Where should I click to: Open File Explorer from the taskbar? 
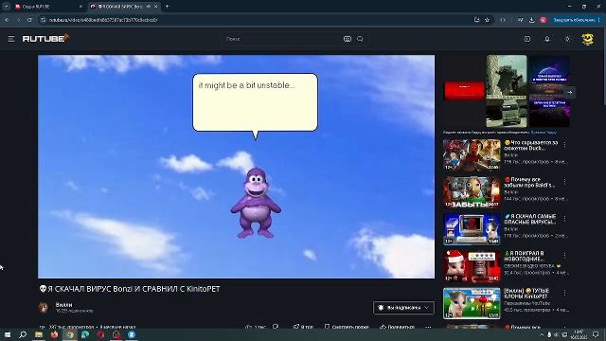click(39, 334)
